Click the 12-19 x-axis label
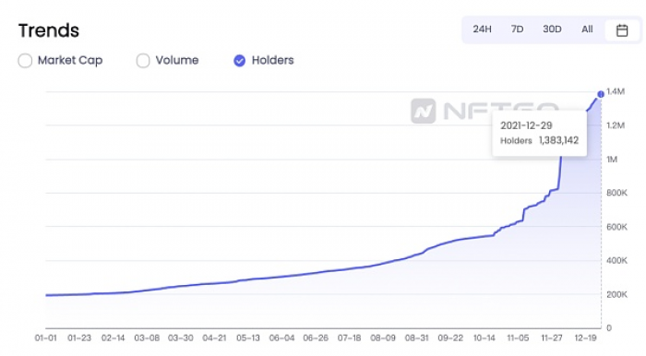Screen dimensions: 646x356 (x=585, y=338)
